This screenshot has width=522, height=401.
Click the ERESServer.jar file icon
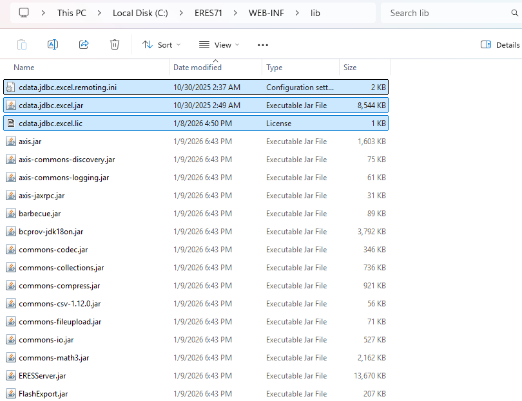point(10,376)
